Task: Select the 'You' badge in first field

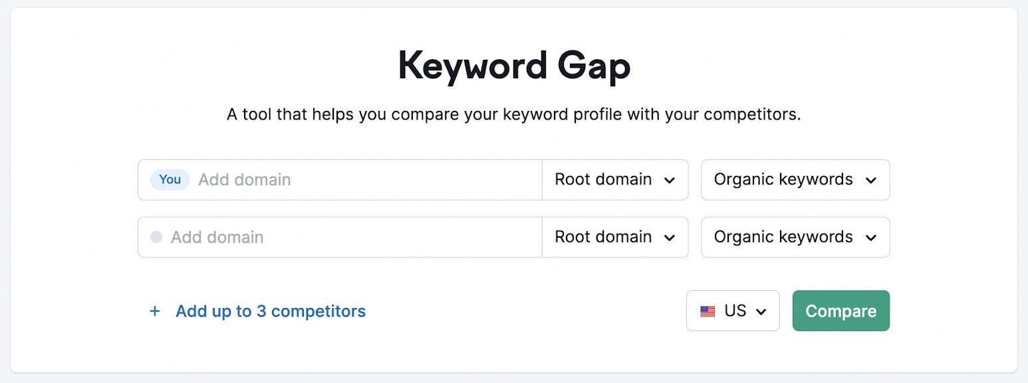Action: (x=170, y=179)
